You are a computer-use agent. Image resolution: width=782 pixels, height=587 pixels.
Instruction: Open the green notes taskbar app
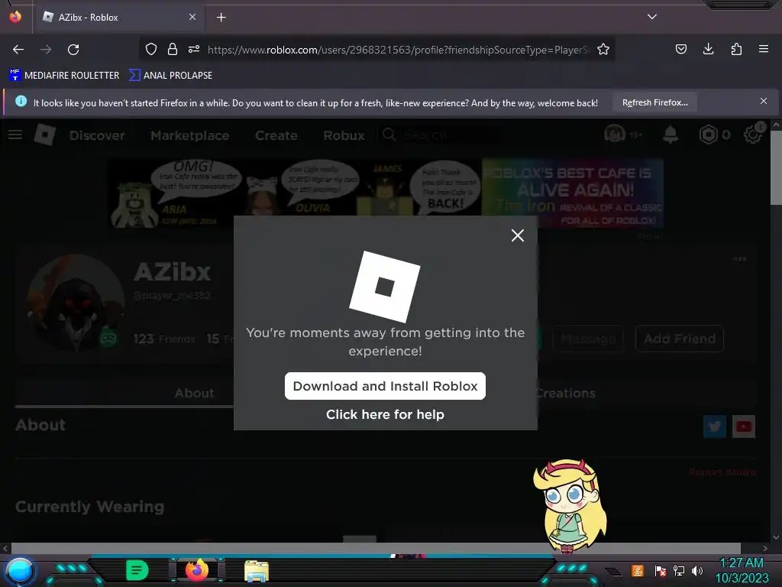137,570
